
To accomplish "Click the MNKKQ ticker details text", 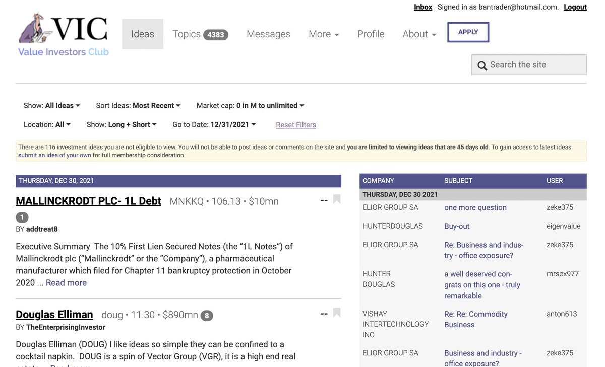I will tap(224, 201).
